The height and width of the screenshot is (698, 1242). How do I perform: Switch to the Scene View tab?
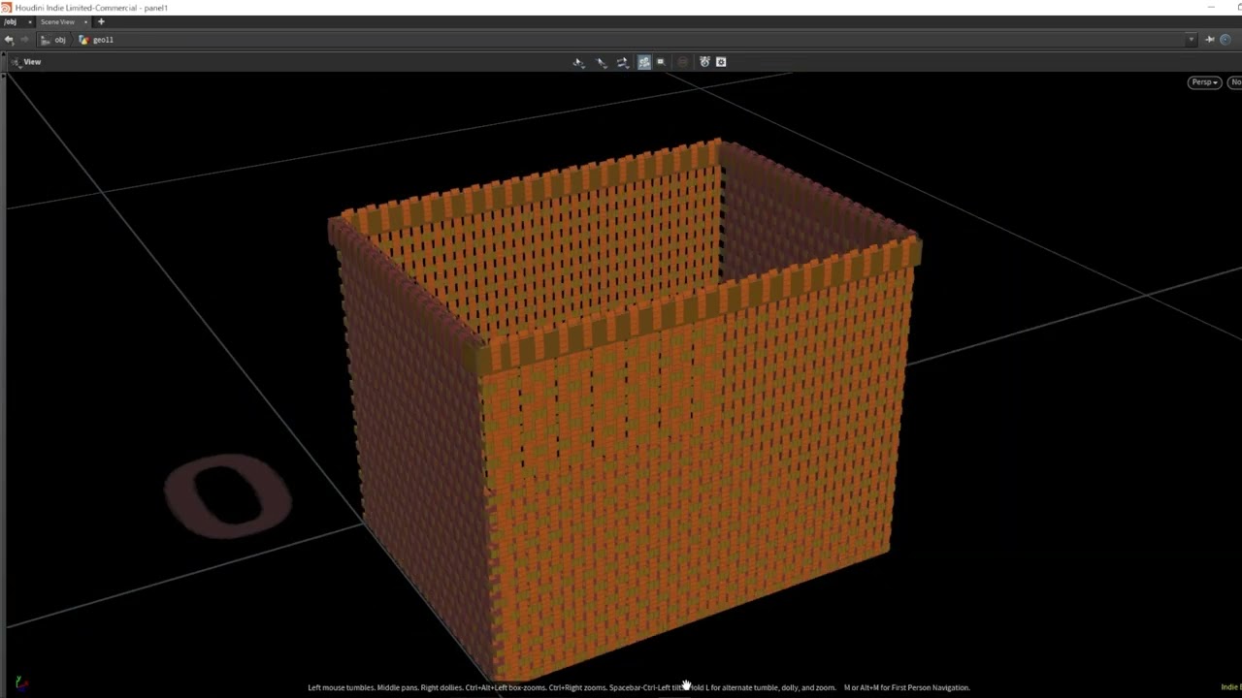click(x=57, y=21)
